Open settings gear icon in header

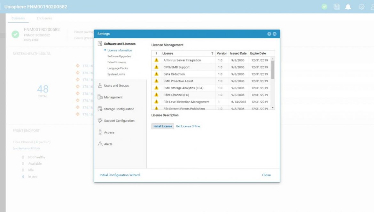coord(362,7)
